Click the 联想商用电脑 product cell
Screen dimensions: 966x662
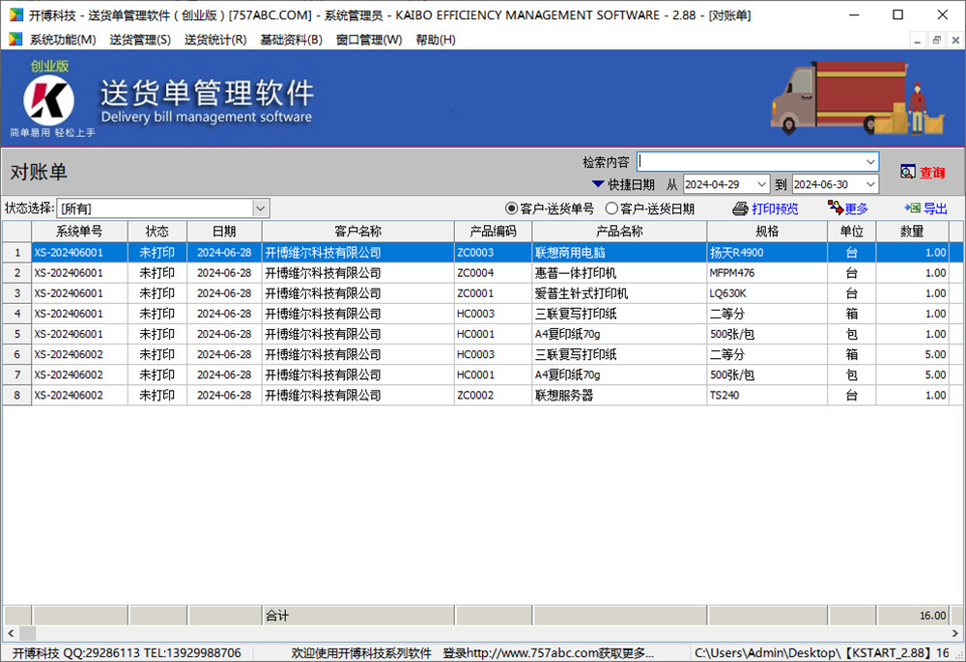click(x=619, y=252)
